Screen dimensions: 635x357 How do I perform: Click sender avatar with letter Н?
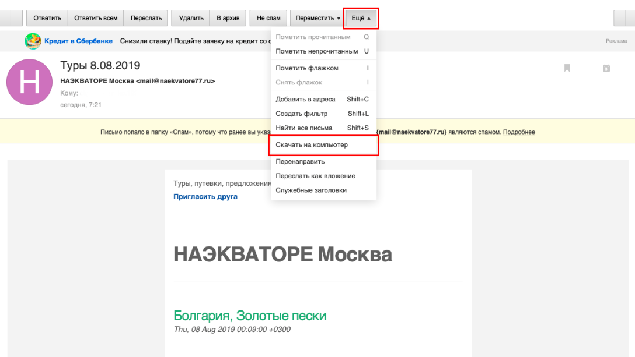tap(30, 82)
